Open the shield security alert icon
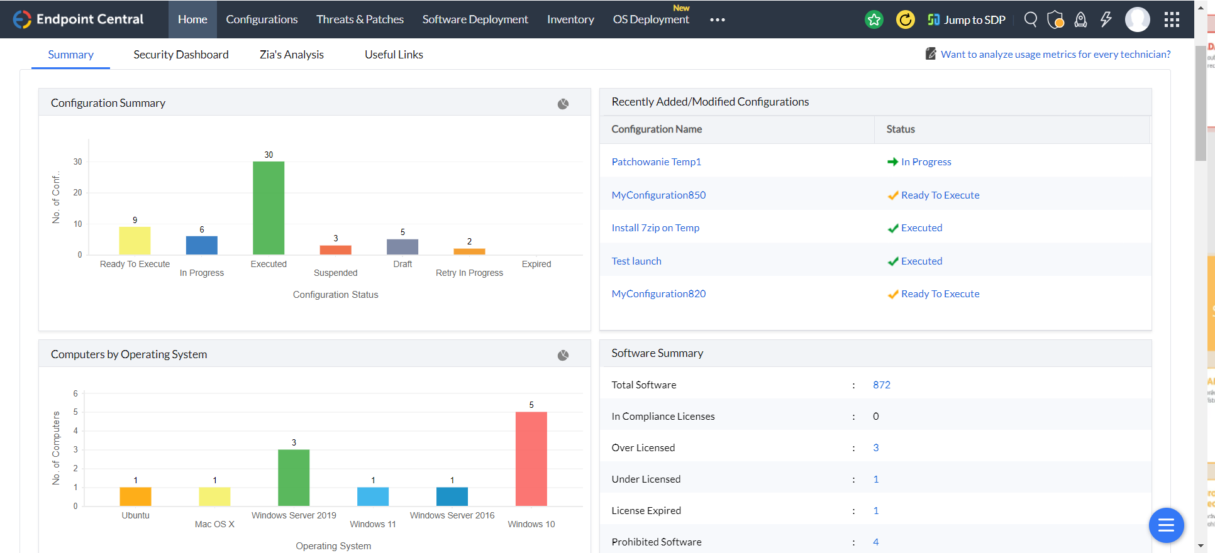This screenshot has width=1215, height=553. click(x=1055, y=19)
